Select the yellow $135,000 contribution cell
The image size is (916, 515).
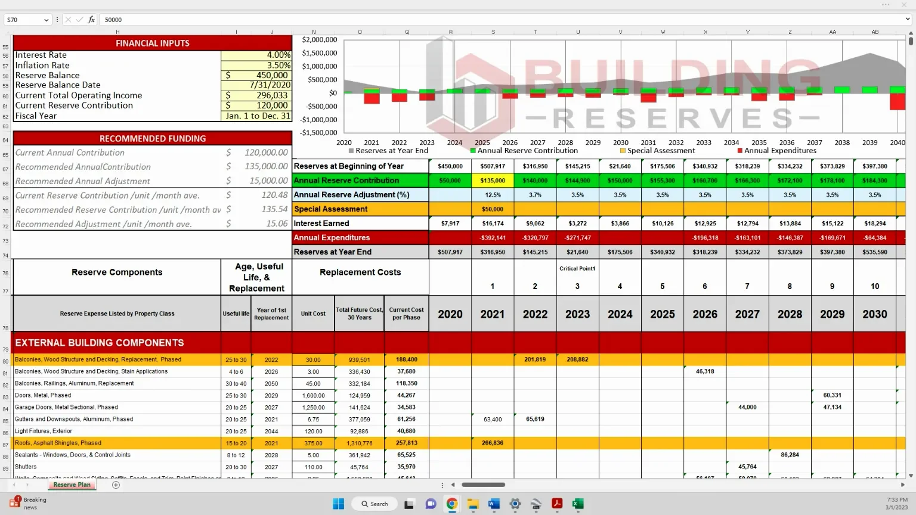coord(493,181)
